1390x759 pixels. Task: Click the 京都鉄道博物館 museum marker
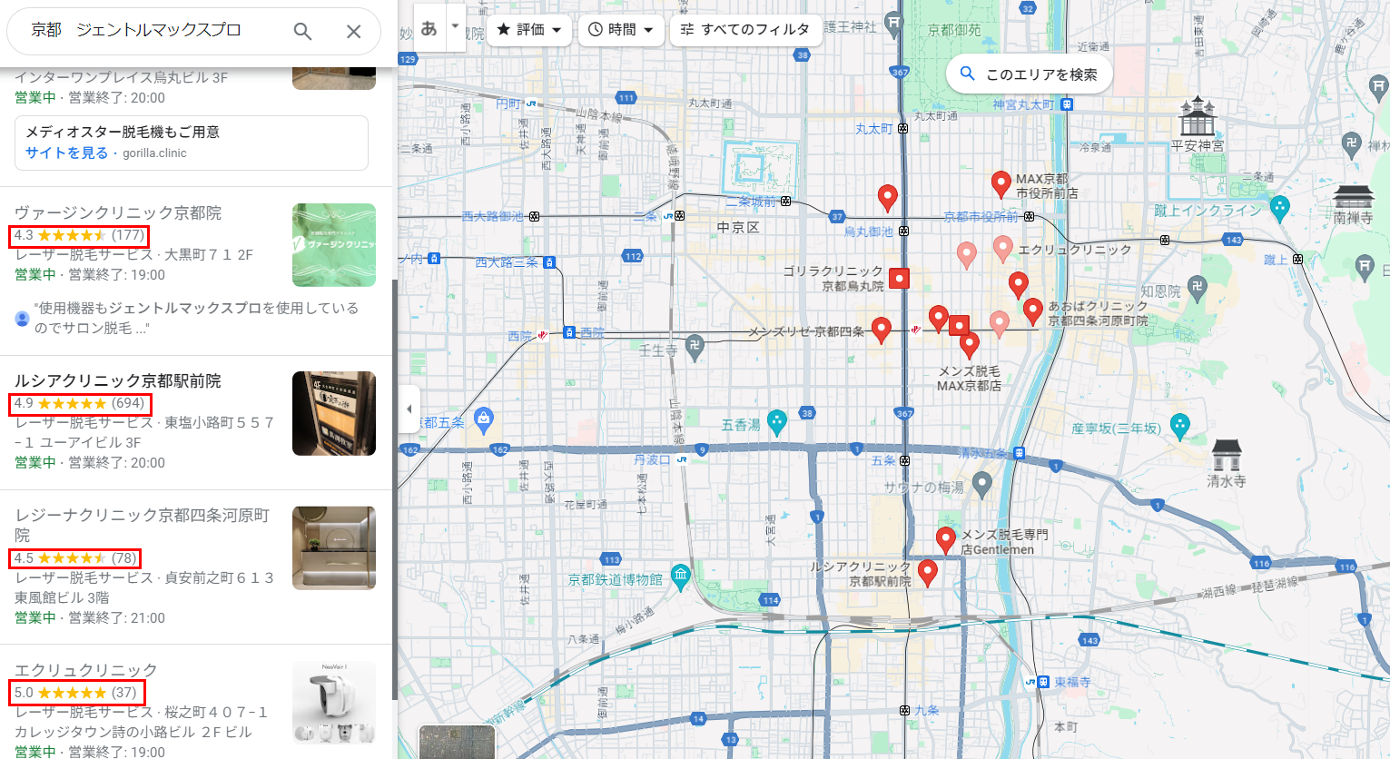[x=681, y=576]
